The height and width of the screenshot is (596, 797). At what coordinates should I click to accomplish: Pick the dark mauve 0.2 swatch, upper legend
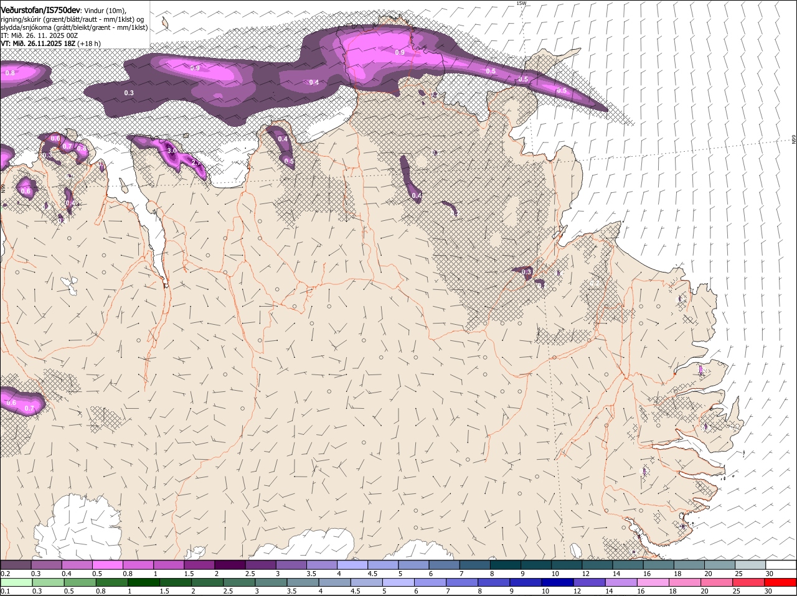(16, 565)
